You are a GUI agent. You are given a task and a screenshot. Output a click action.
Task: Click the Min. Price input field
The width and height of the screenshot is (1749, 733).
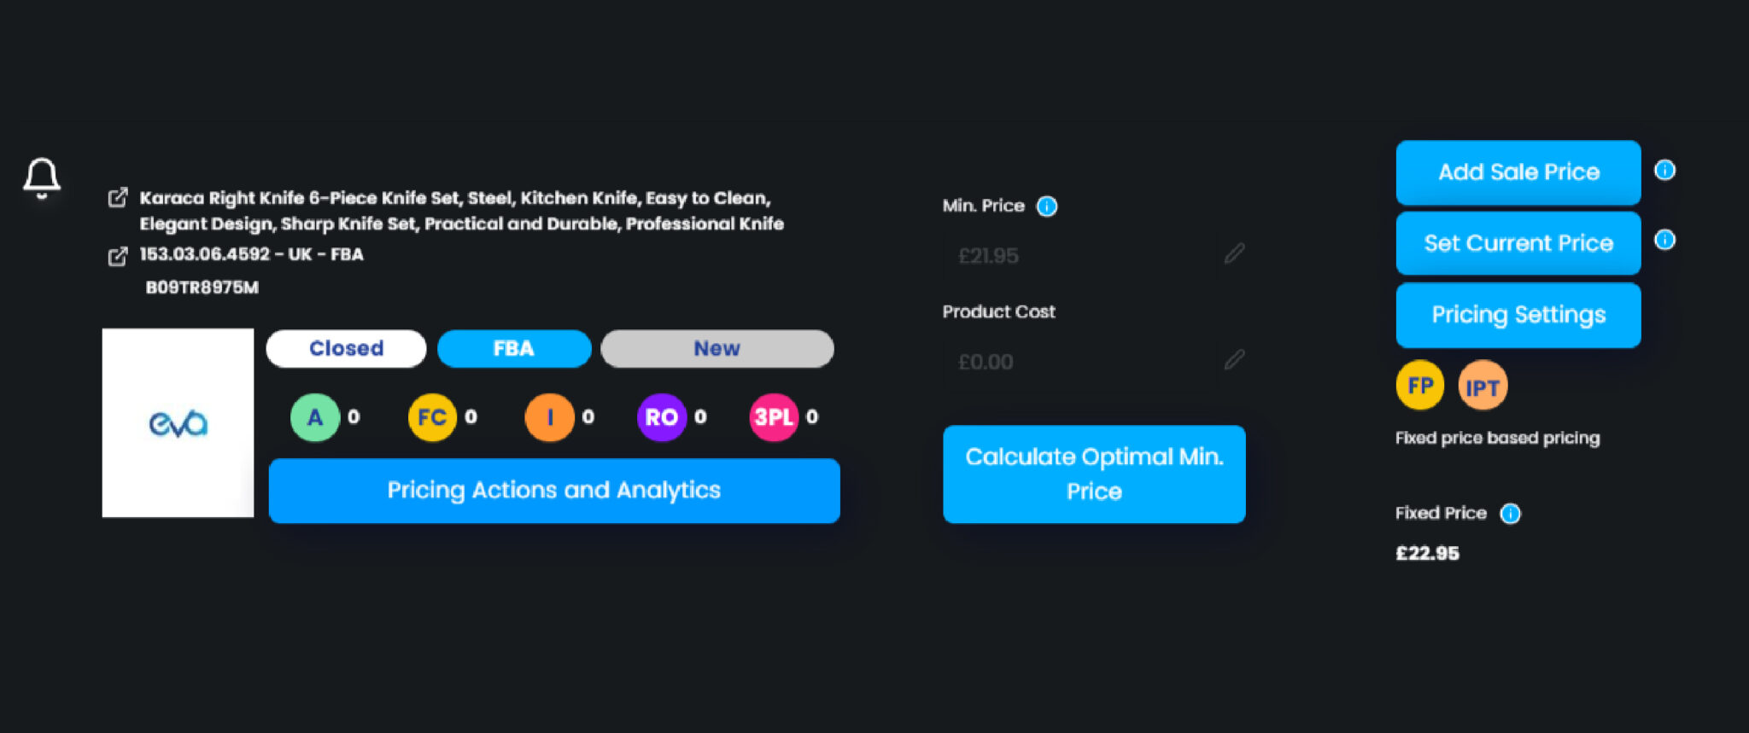coord(1079,255)
